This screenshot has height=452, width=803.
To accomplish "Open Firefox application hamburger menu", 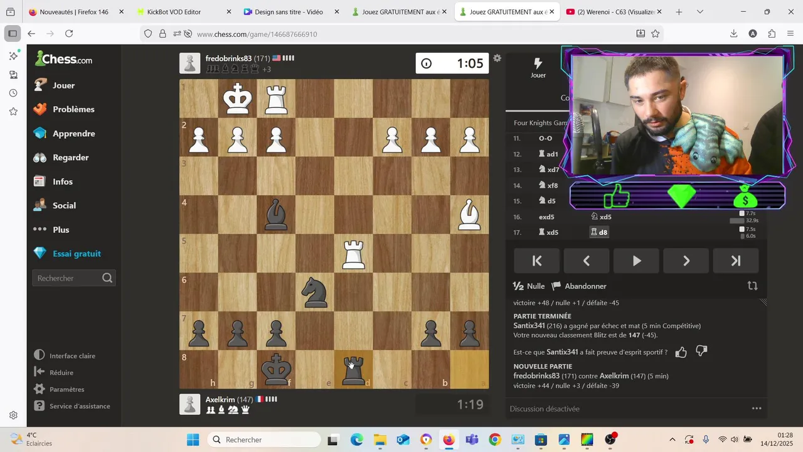I will click(790, 34).
